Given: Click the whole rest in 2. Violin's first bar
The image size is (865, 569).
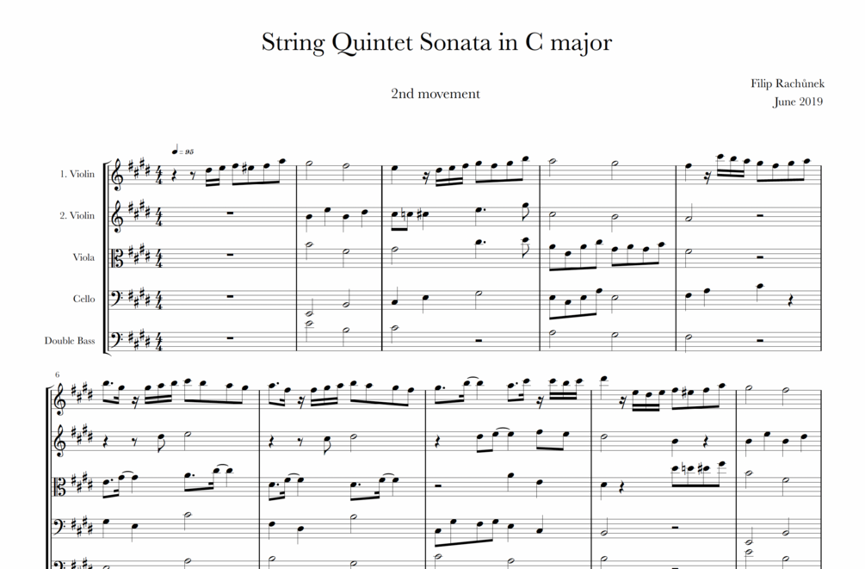Looking at the screenshot, I should tap(230, 213).
